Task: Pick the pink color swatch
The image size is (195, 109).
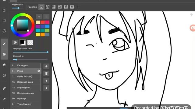Action: (47, 22)
